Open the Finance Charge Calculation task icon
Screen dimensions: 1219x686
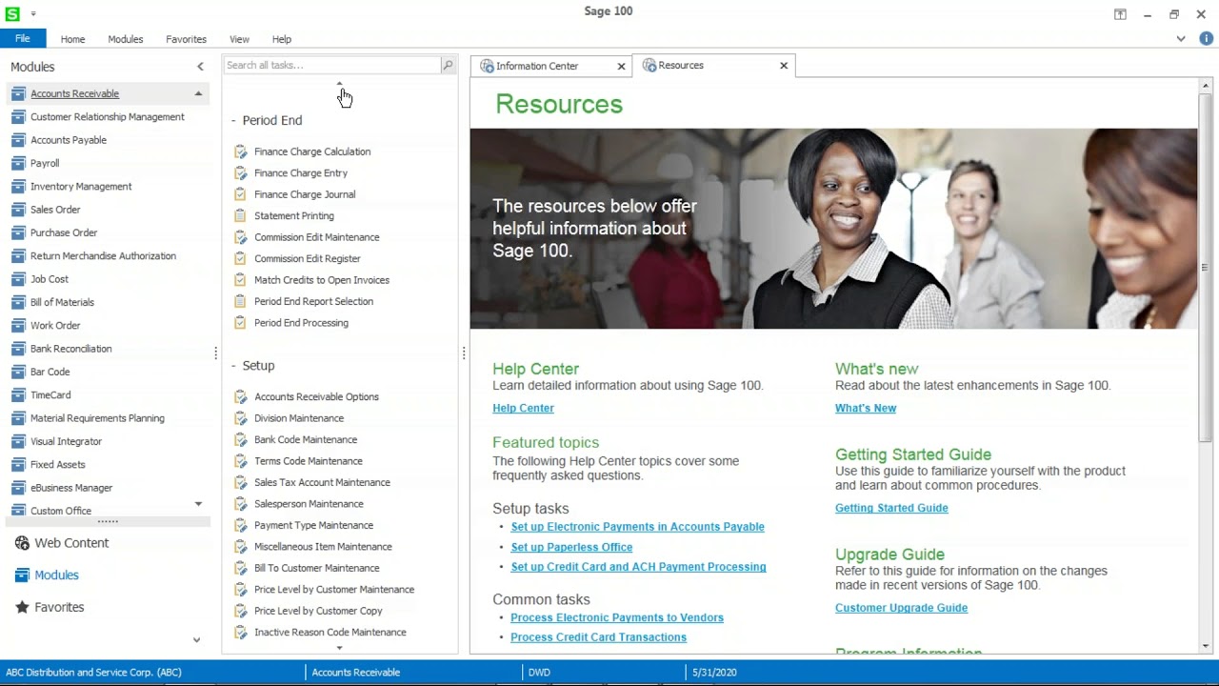click(240, 151)
